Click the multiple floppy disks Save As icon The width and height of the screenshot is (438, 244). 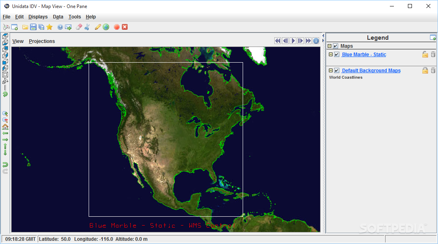click(x=41, y=27)
